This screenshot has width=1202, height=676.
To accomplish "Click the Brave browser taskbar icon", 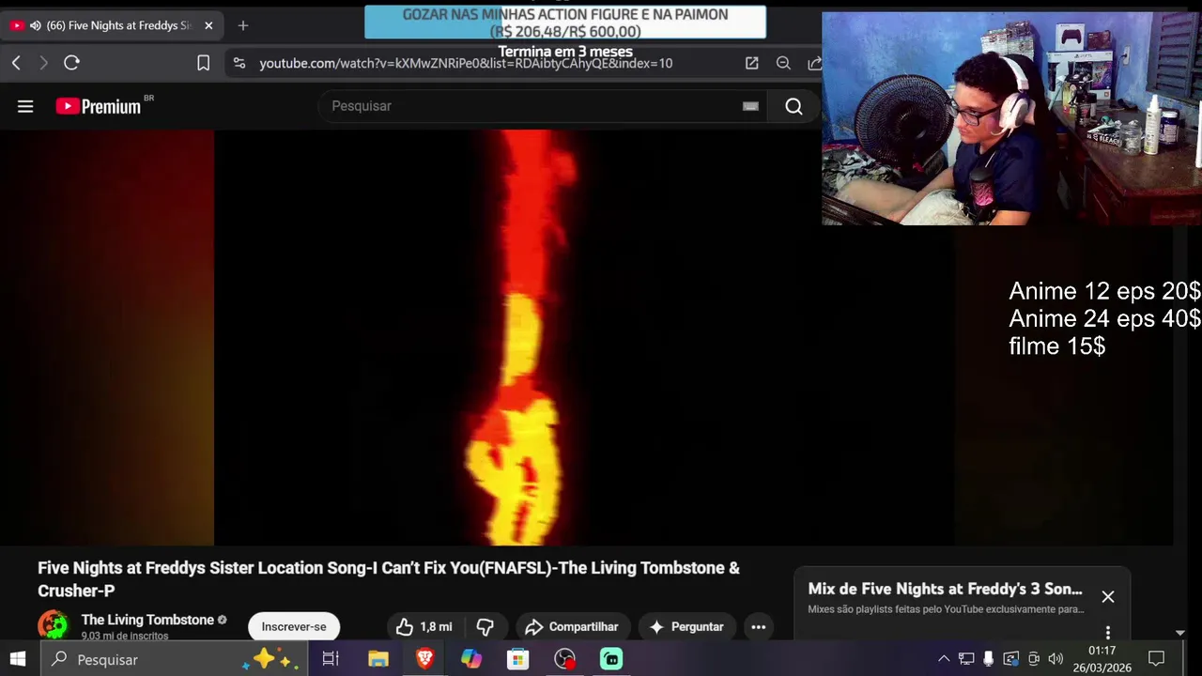I will click(x=424, y=659).
